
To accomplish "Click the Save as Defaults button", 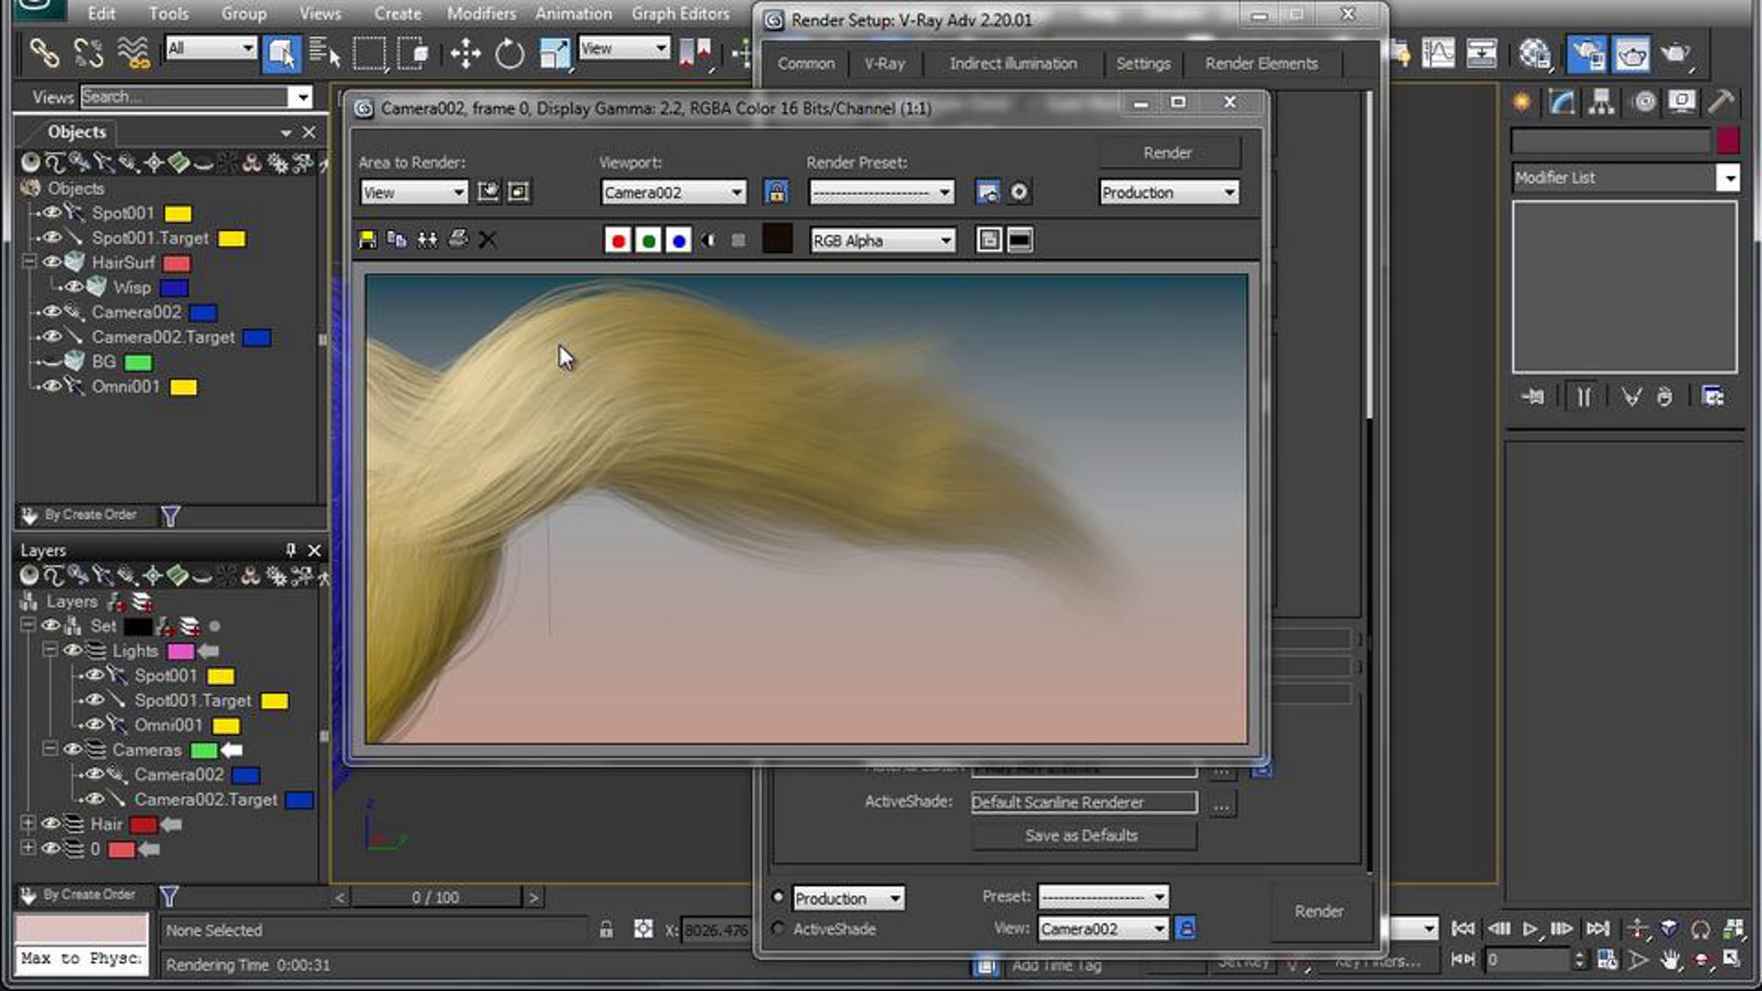I will (x=1082, y=835).
